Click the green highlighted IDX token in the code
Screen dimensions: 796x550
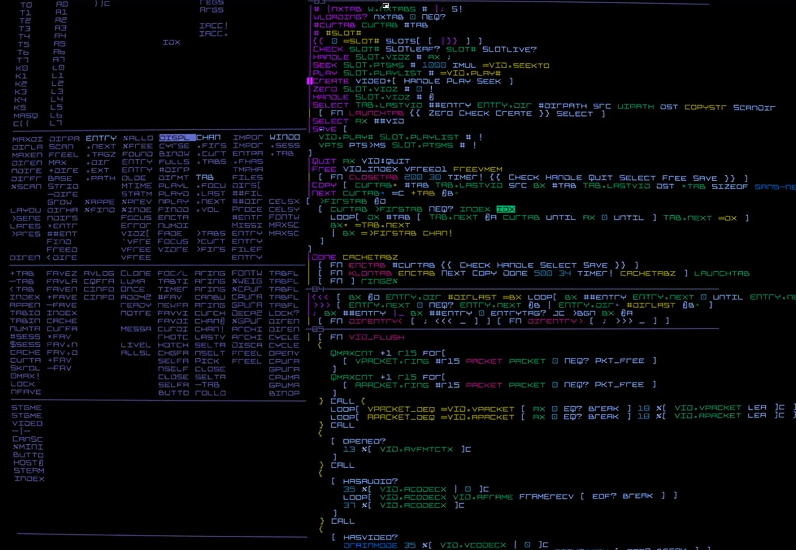tap(505, 209)
